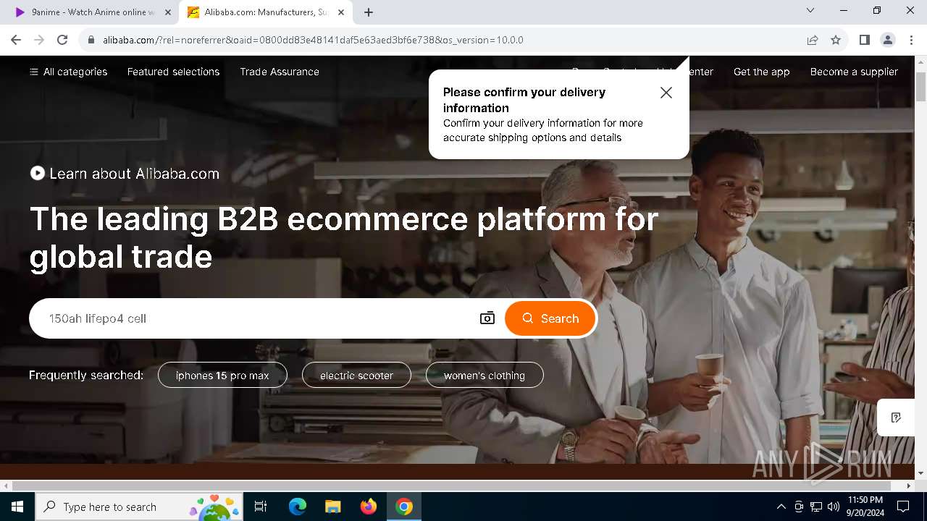Launch Microsoft Edge from taskbar
Viewport: 927px width, 521px height.
point(298,507)
